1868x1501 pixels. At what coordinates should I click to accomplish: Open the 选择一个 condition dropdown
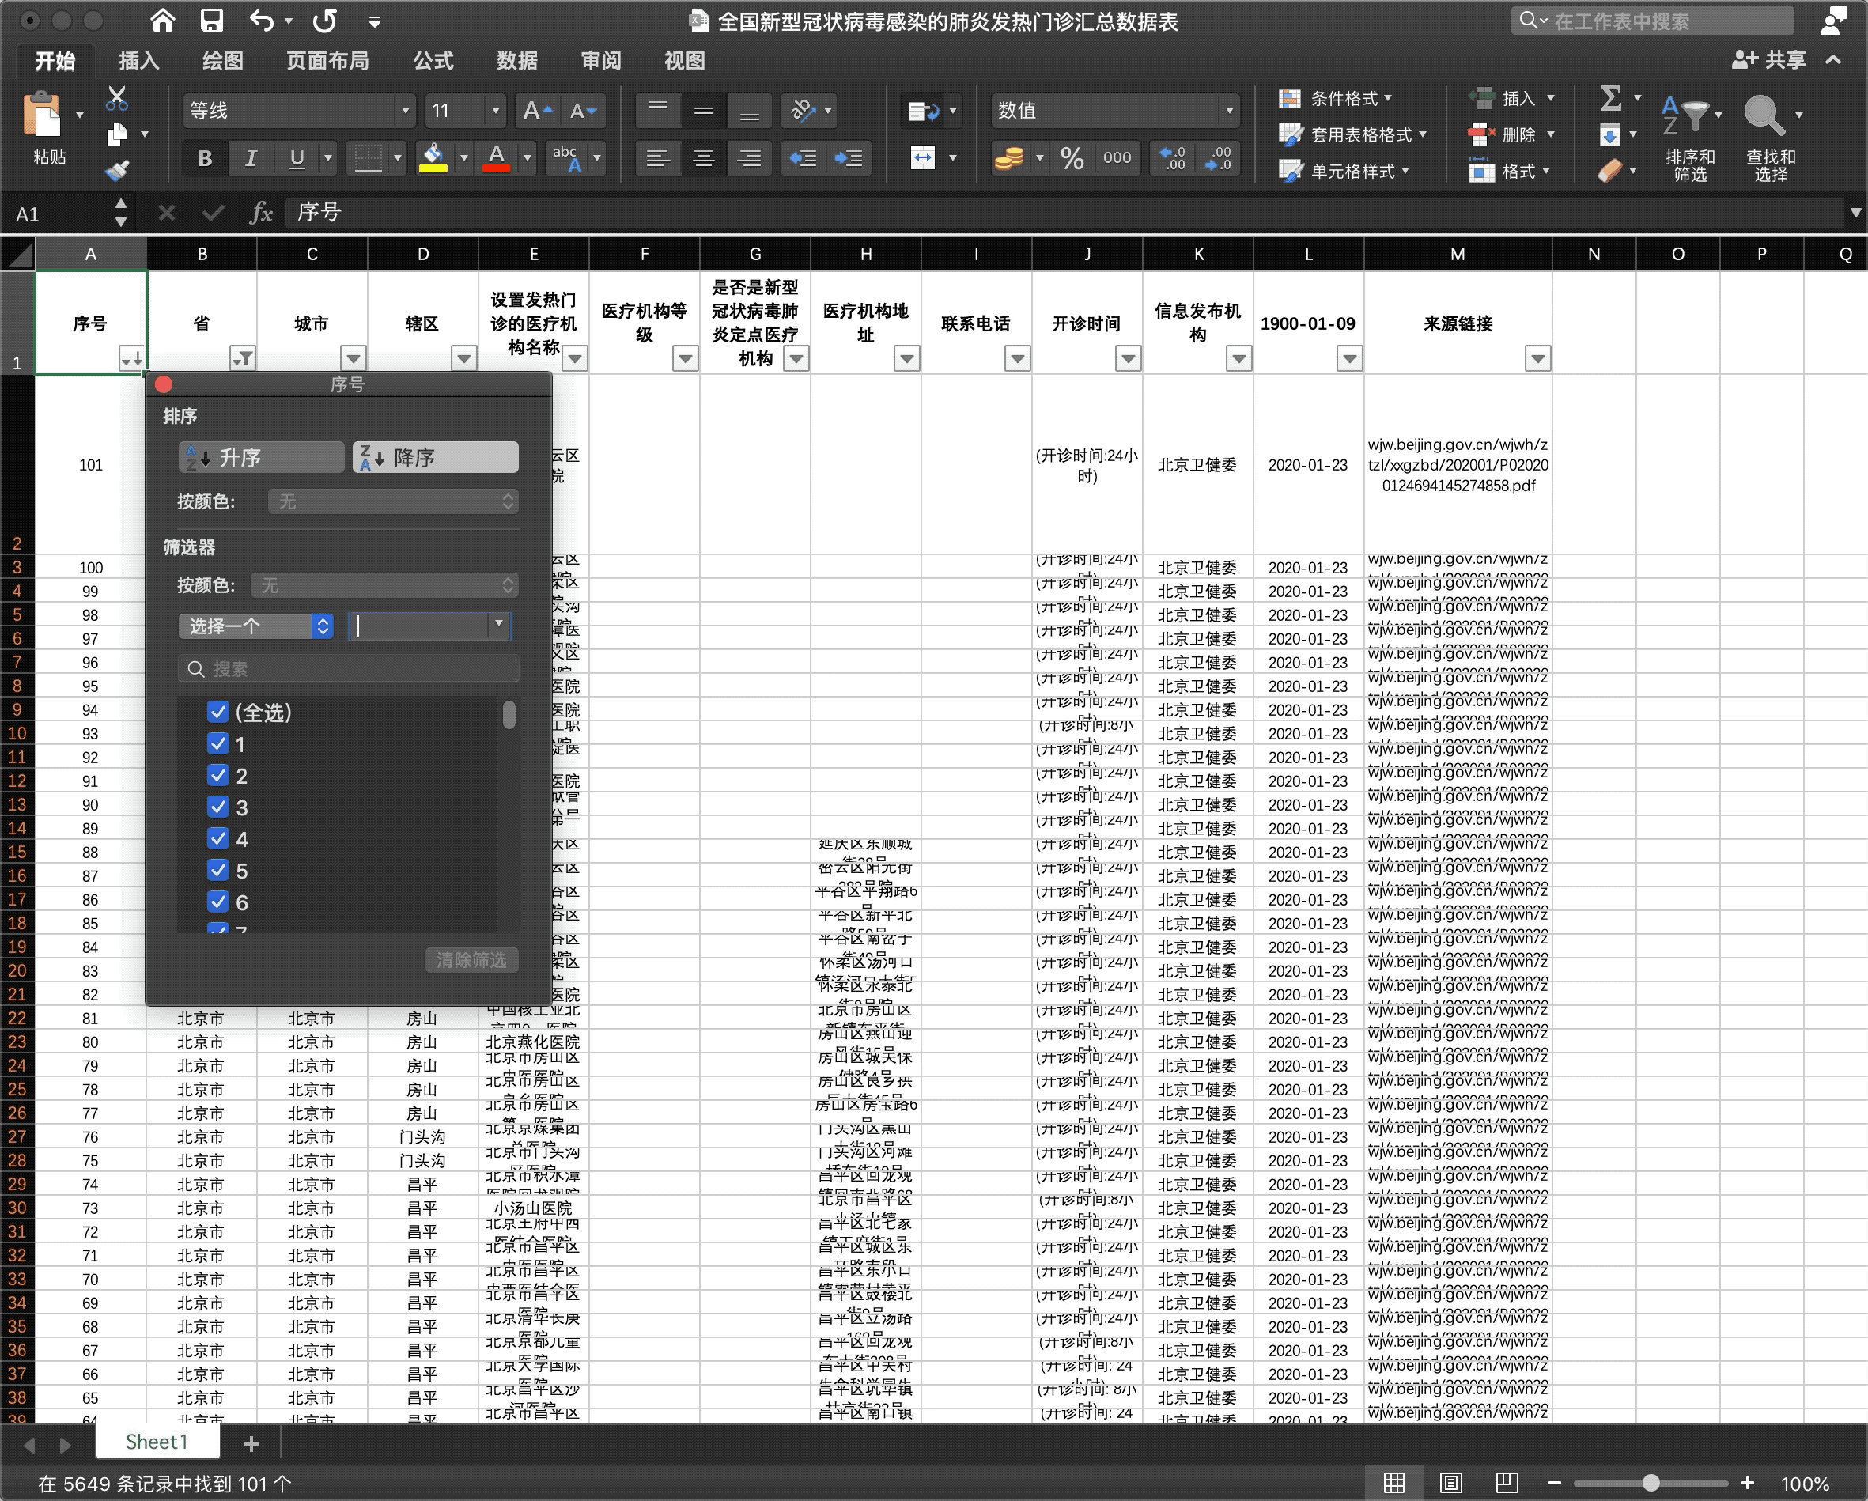(255, 626)
